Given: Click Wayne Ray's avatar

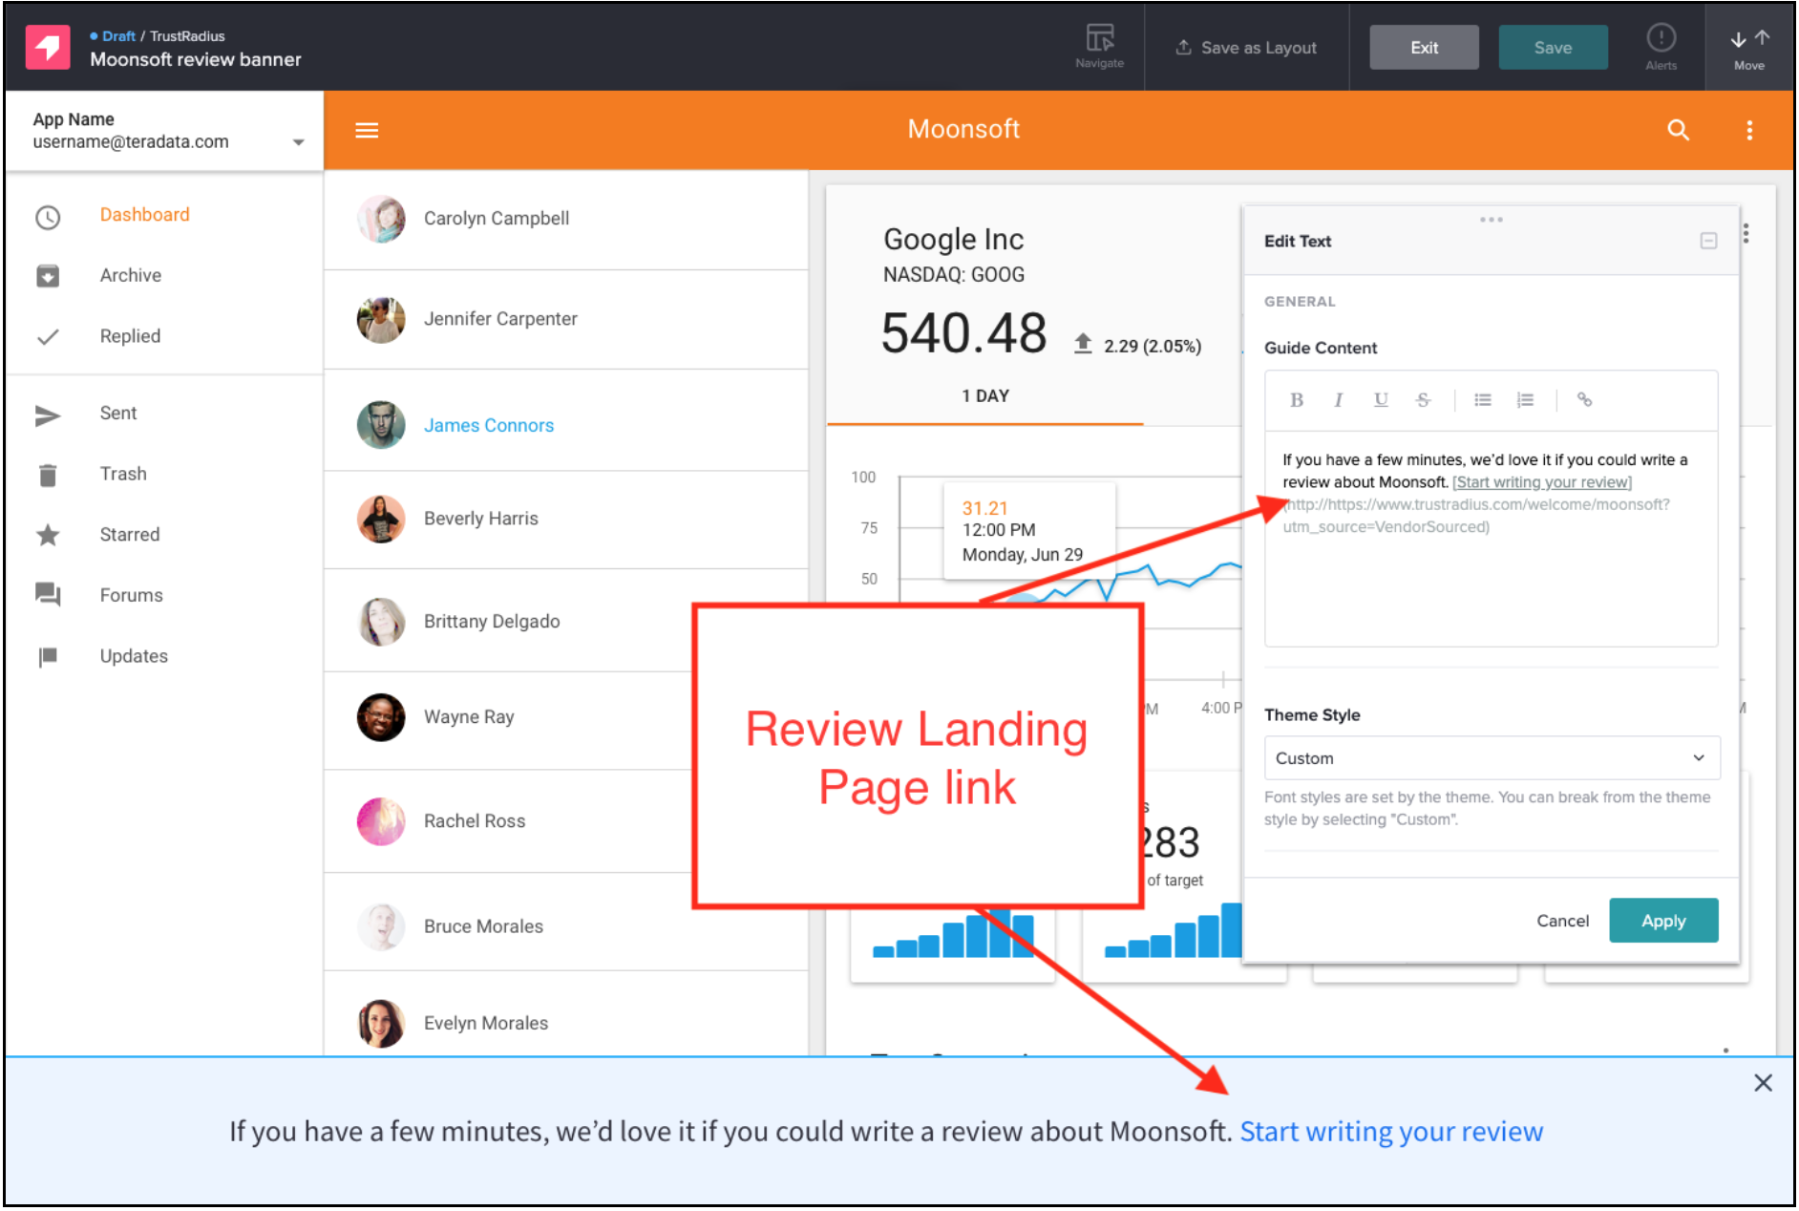Looking at the screenshot, I should click(381, 717).
